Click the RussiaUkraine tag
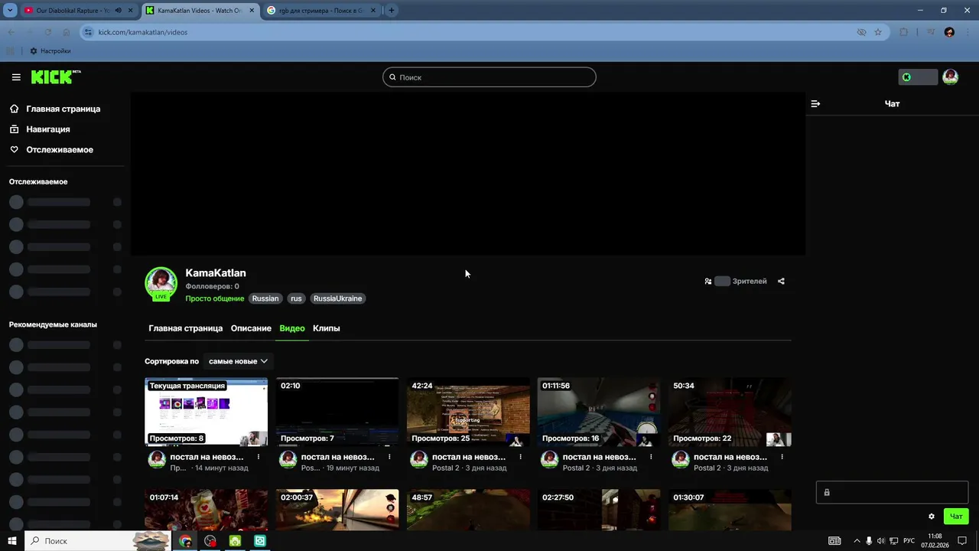Viewport: 979px width, 551px height. [x=337, y=298]
